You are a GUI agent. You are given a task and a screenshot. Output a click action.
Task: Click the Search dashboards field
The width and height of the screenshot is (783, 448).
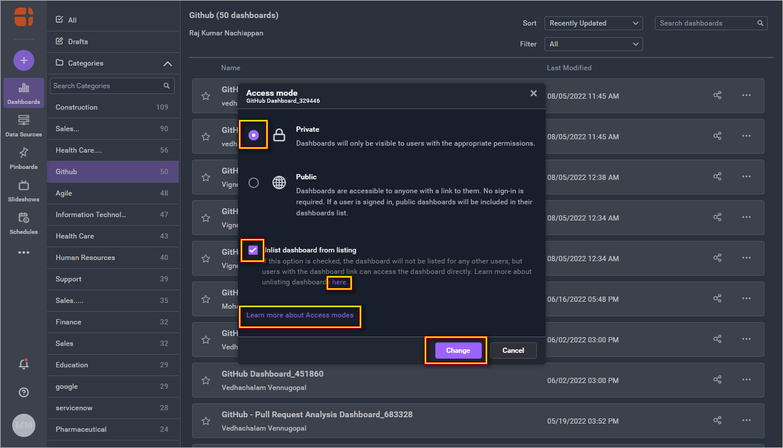tap(706, 23)
